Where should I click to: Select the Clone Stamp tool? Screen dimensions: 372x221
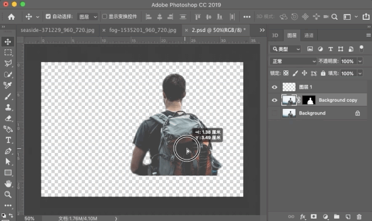click(8, 108)
